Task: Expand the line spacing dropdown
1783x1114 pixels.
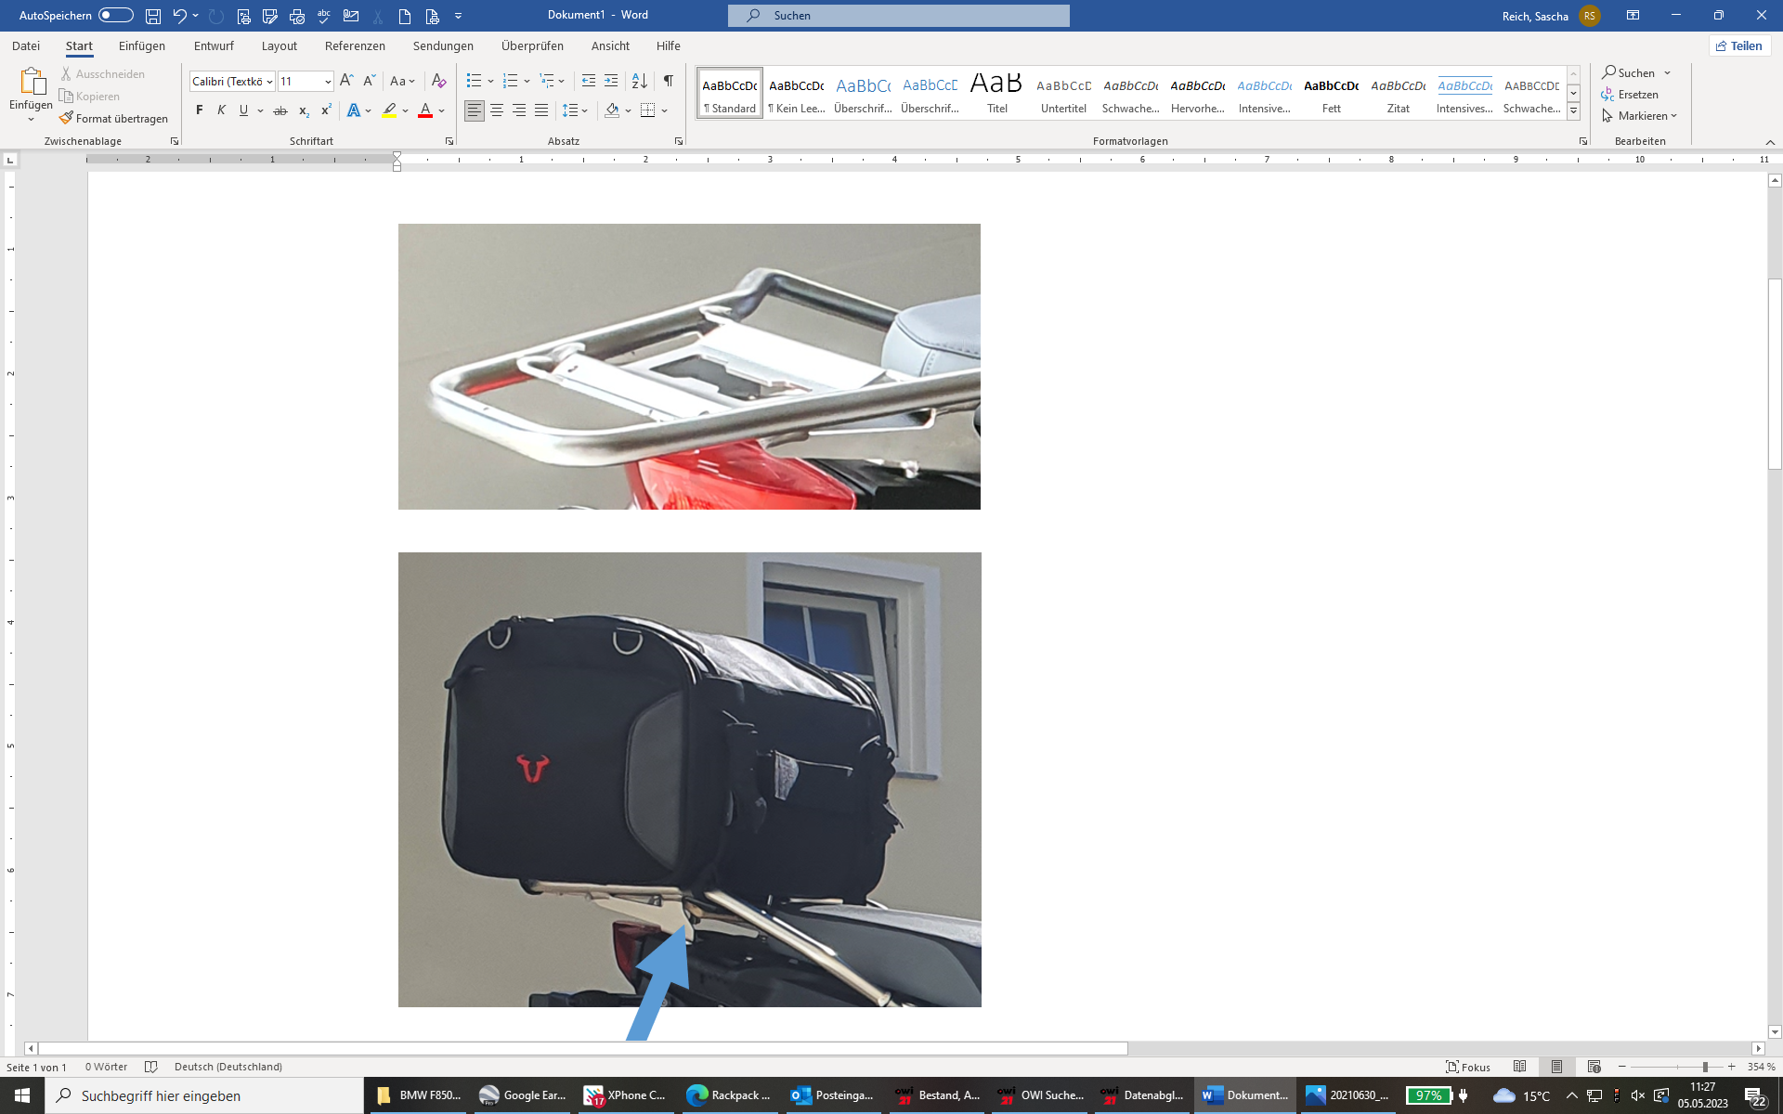Action: click(x=584, y=110)
